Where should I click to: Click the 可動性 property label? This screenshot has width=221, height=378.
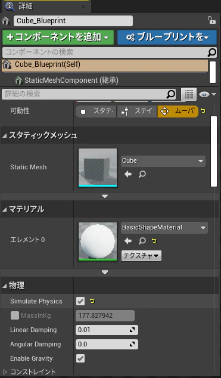[20, 111]
